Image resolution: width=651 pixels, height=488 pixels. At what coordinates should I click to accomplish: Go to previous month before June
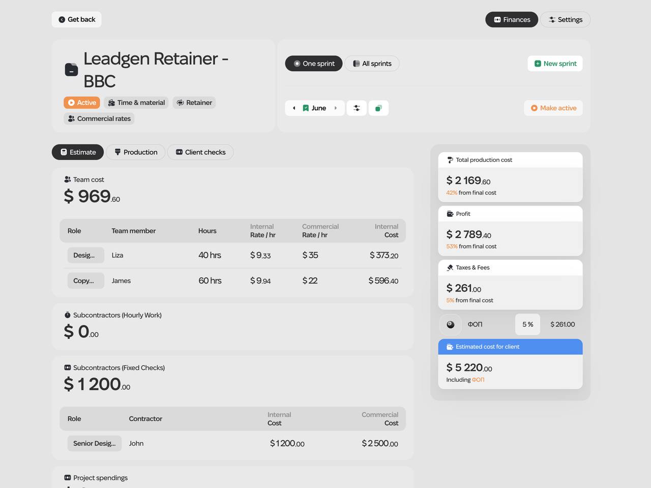click(x=294, y=108)
